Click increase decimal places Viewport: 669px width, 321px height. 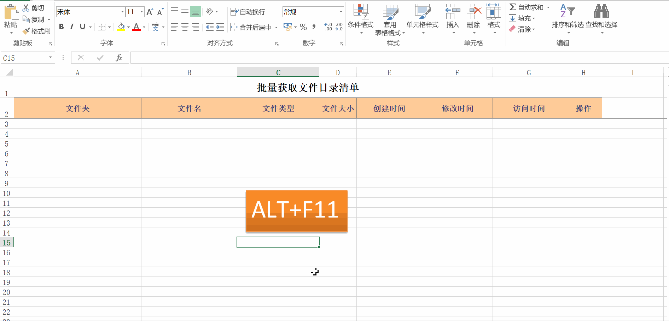click(x=328, y=27)
